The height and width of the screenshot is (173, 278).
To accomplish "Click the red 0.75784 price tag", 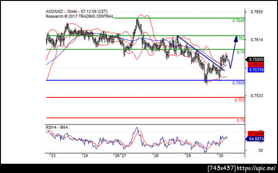I will pos(256,64).
